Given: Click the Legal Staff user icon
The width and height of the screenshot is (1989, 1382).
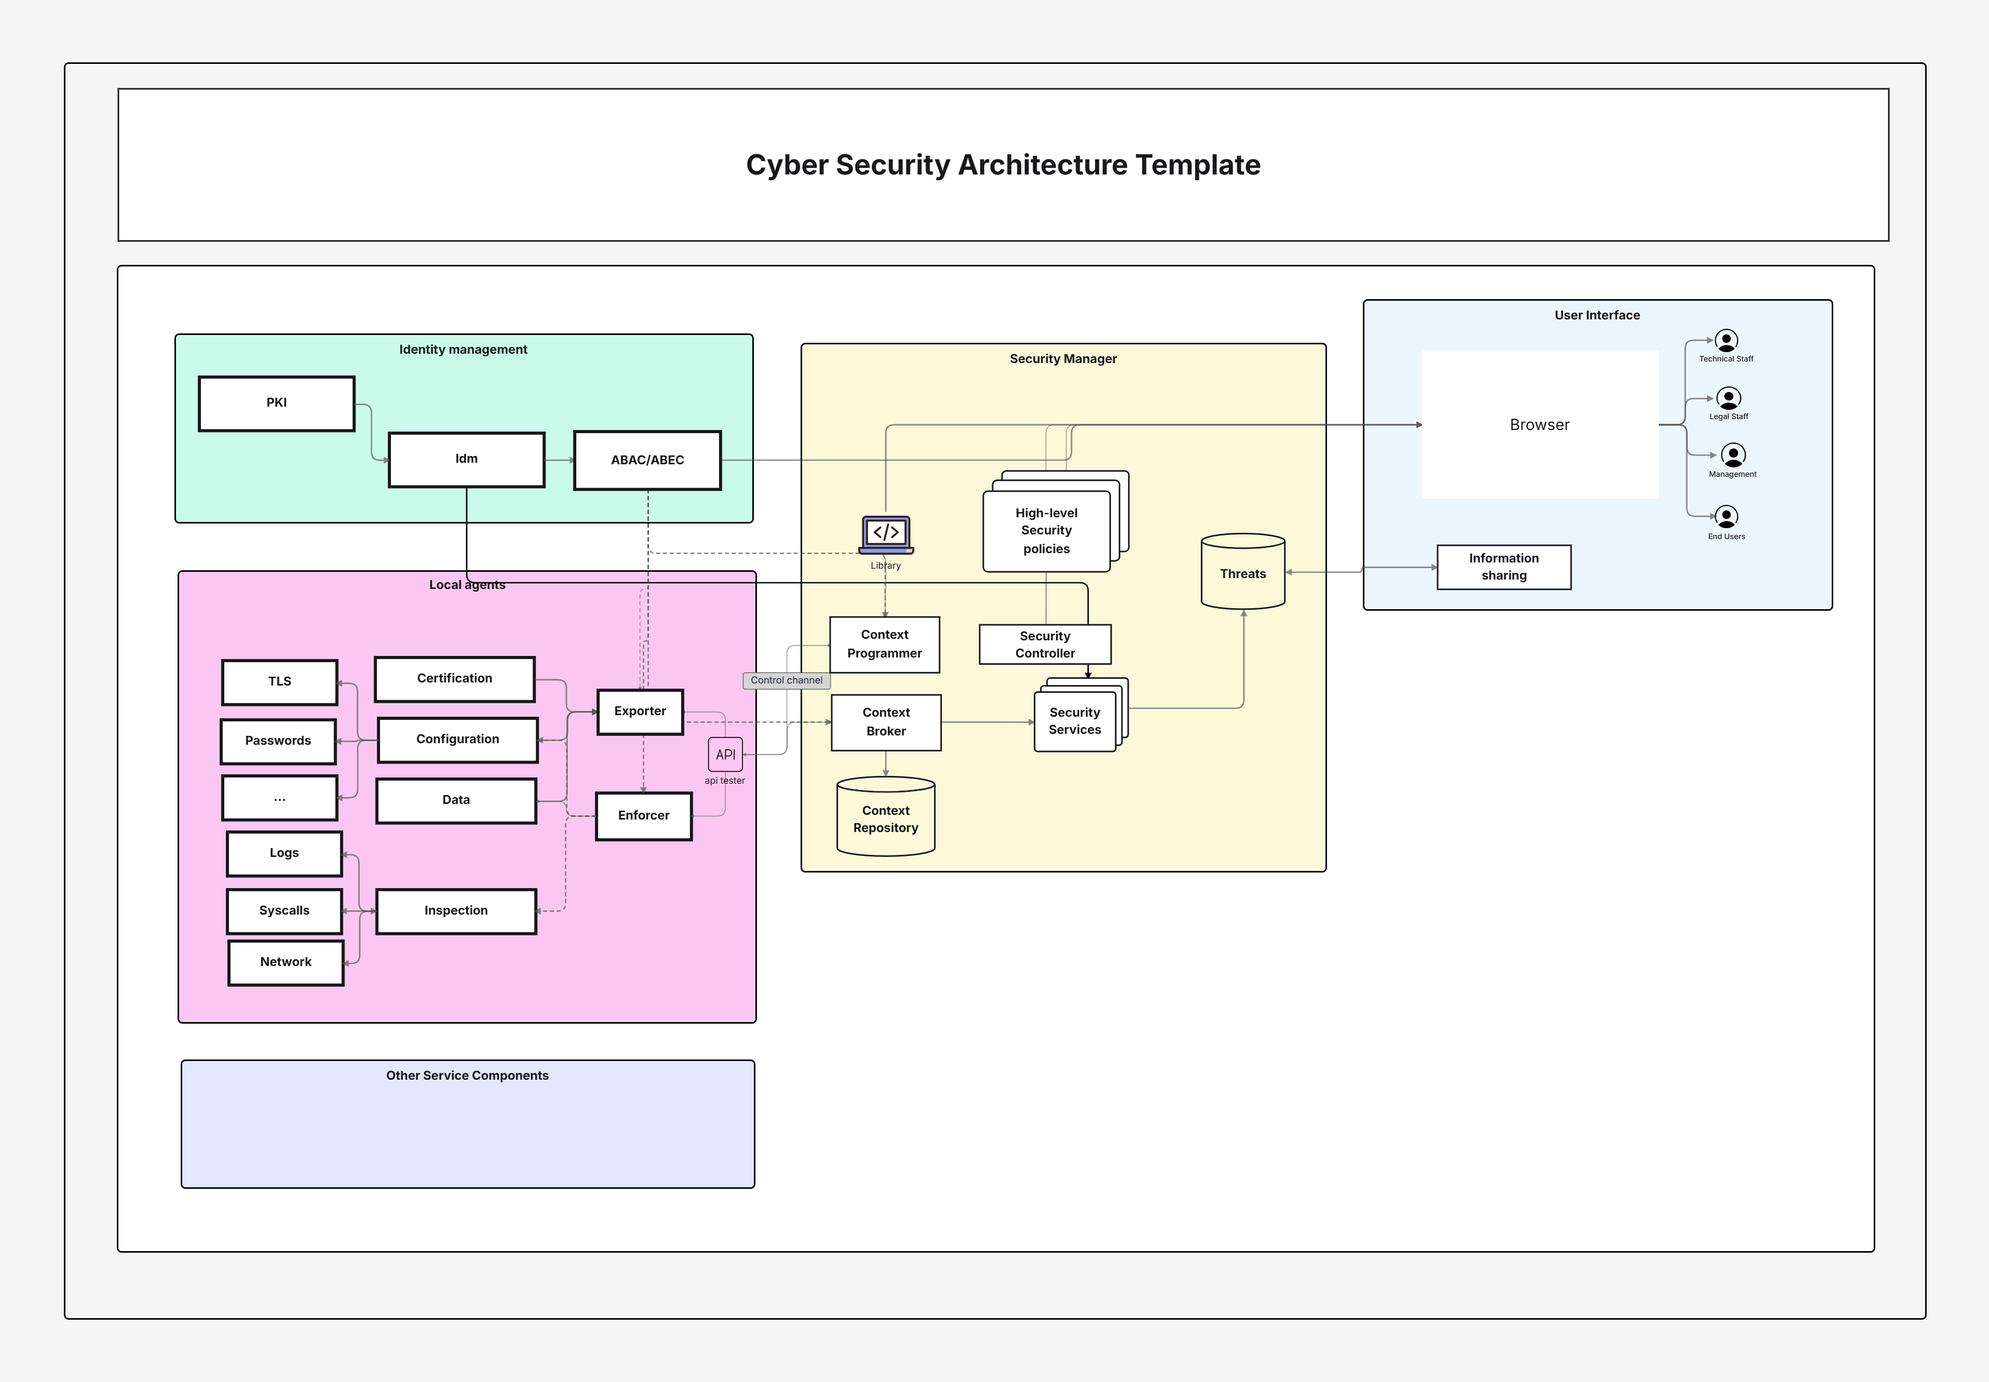Looking at the screenshot, I should (1728, 398).
